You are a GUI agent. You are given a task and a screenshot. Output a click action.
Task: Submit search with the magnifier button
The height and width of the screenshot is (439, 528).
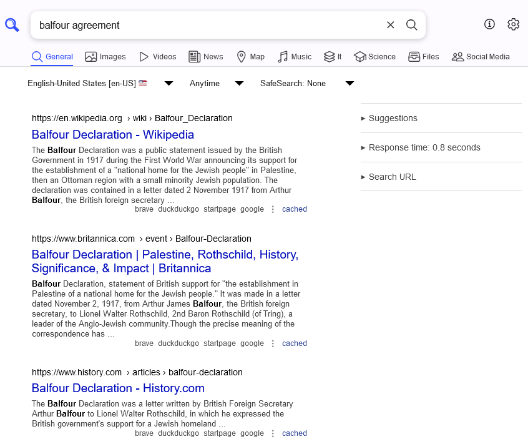411,25
